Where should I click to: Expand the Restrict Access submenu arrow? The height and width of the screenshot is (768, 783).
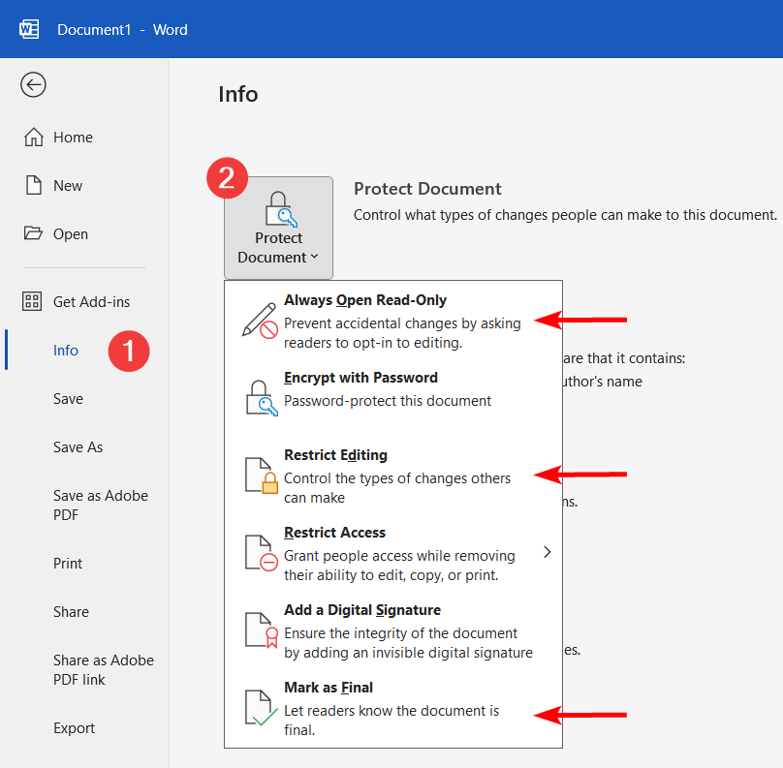click(548, 552)
